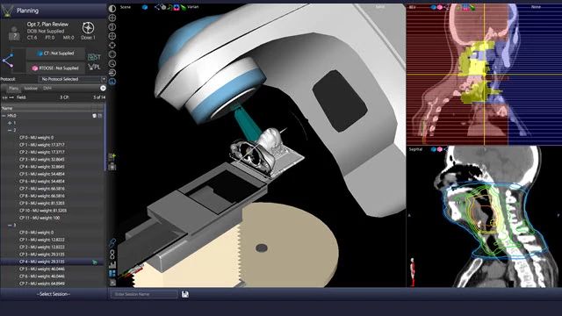Click the crosshair icon below the contrast icon

pyautogui.click(x=112, y=18)
